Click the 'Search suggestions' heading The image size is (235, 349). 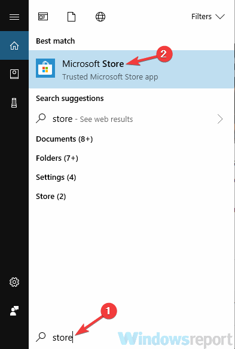point(70,99)
